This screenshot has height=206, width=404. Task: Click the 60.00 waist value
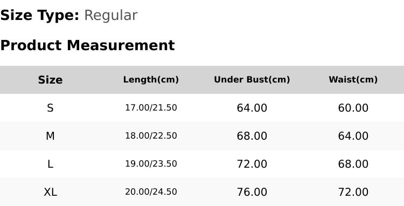(x=353, y=108)
